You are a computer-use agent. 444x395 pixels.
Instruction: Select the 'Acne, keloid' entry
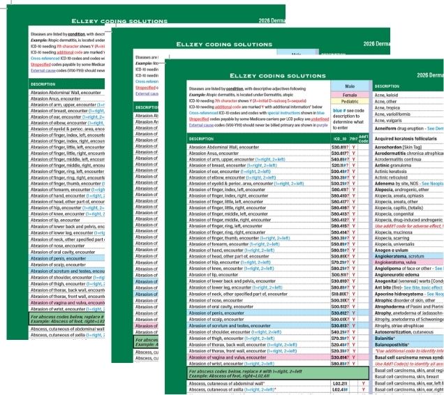coord(391,87)
